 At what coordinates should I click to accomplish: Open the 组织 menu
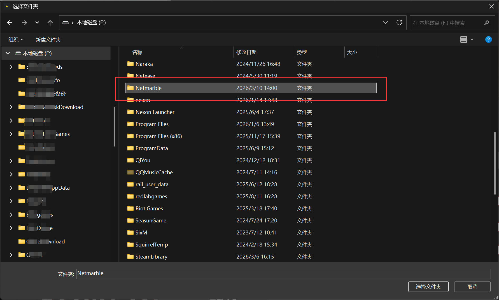[15, 39]
